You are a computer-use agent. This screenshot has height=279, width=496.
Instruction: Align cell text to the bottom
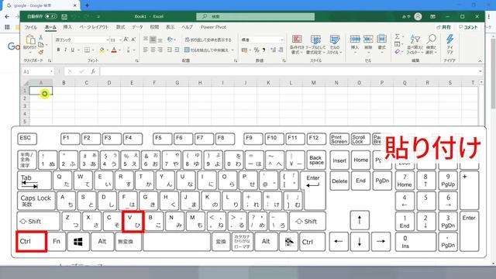click(160, 40)
